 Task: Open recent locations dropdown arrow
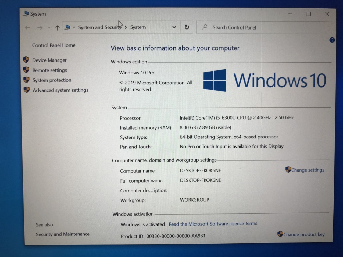click(x=49, y=28)
